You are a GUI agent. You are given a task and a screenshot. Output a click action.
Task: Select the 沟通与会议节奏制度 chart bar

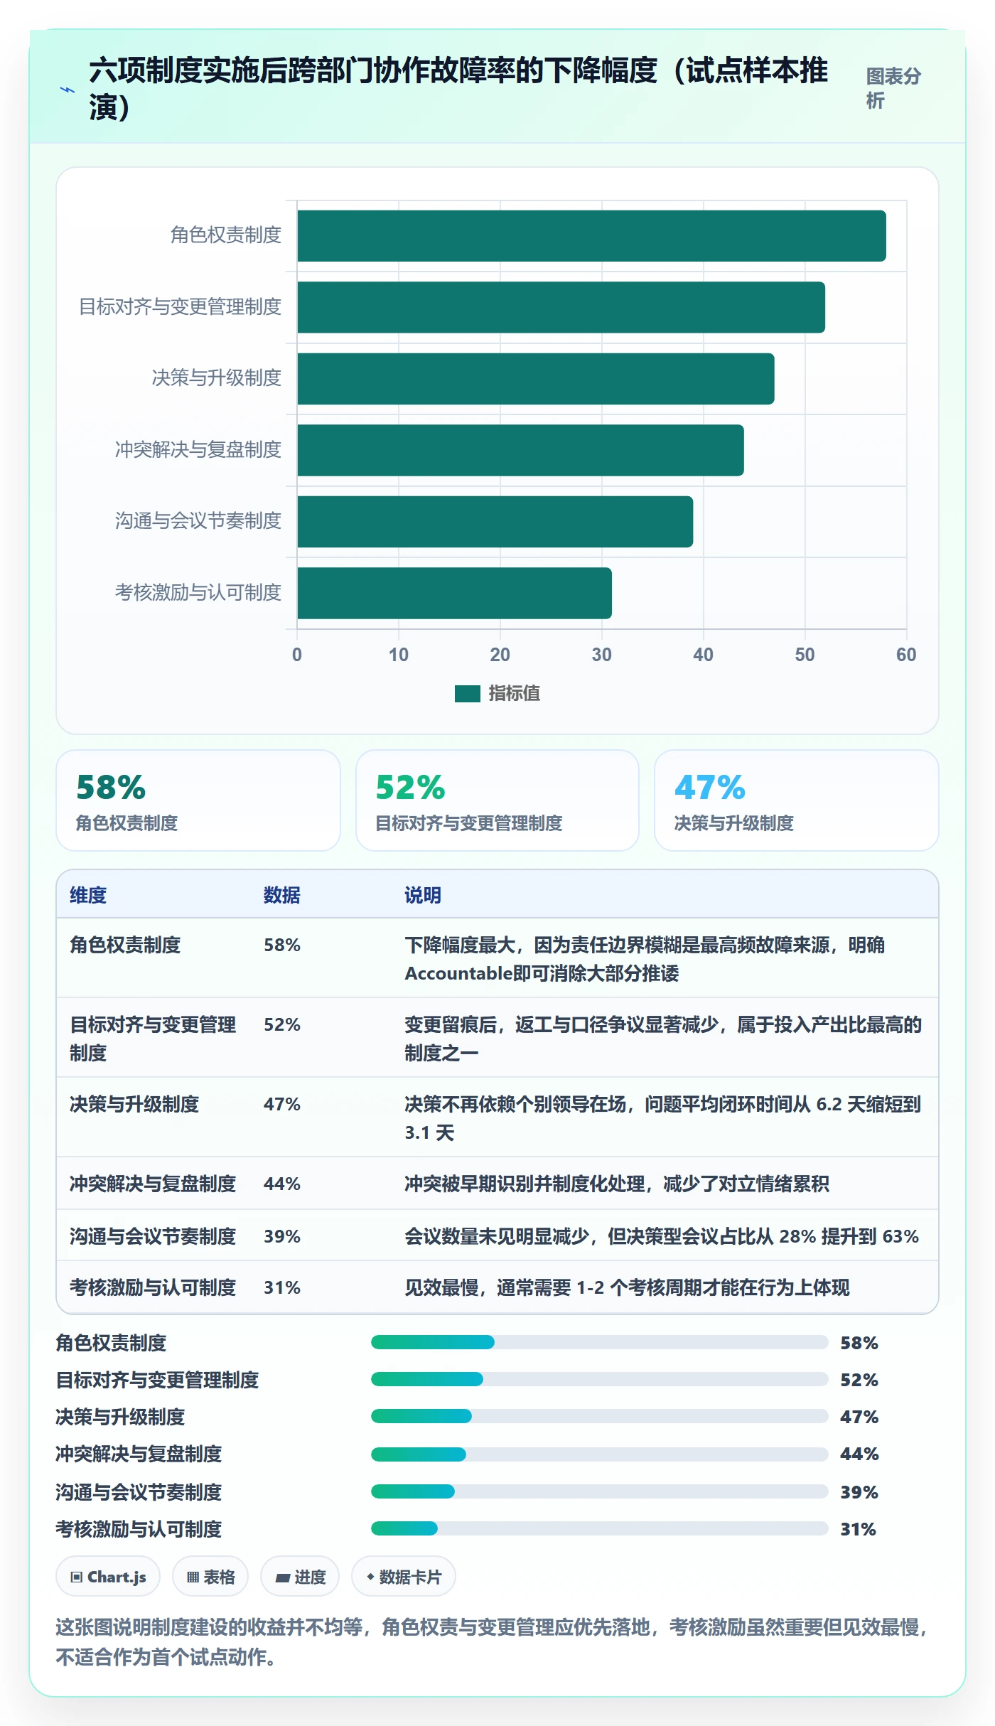pyautogui.click(x=495, y=522)
